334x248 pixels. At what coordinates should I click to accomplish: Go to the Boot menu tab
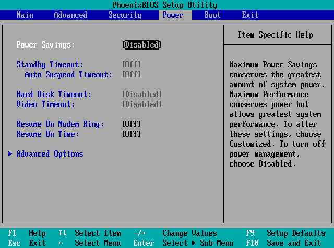click(212, 15)
